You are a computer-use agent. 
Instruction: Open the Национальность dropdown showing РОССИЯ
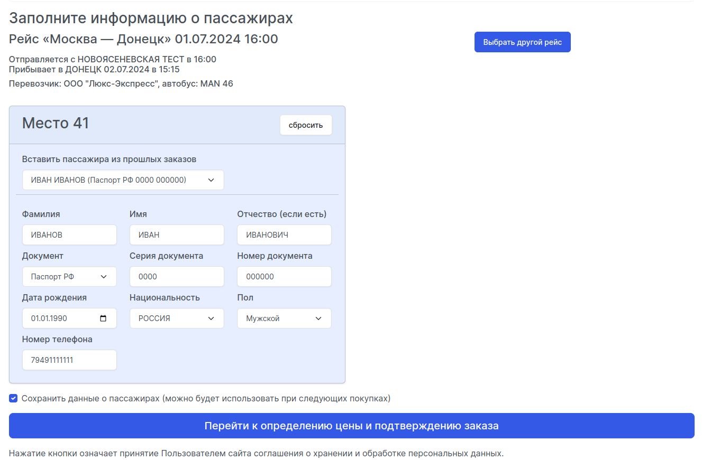[x=176, y=318]
